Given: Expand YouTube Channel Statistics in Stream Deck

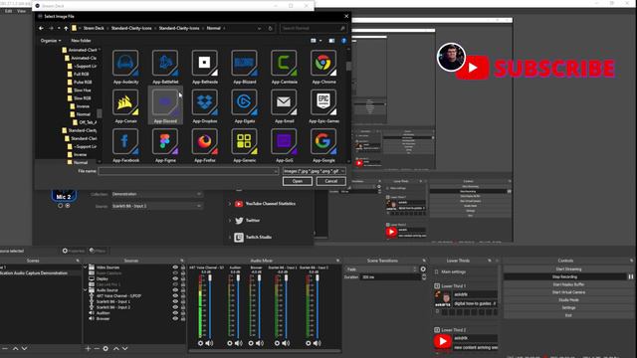Looking at the screenshot, I should coord(230,204).
